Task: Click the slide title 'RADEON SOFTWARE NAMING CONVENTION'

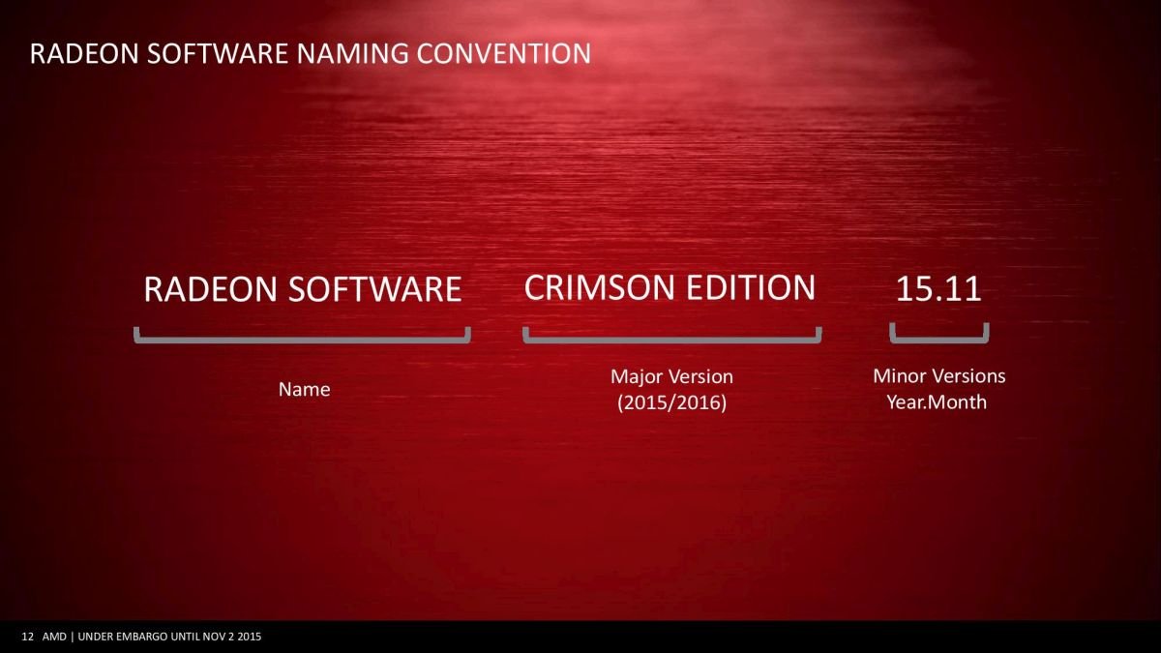Action: [x=311, y=53]
